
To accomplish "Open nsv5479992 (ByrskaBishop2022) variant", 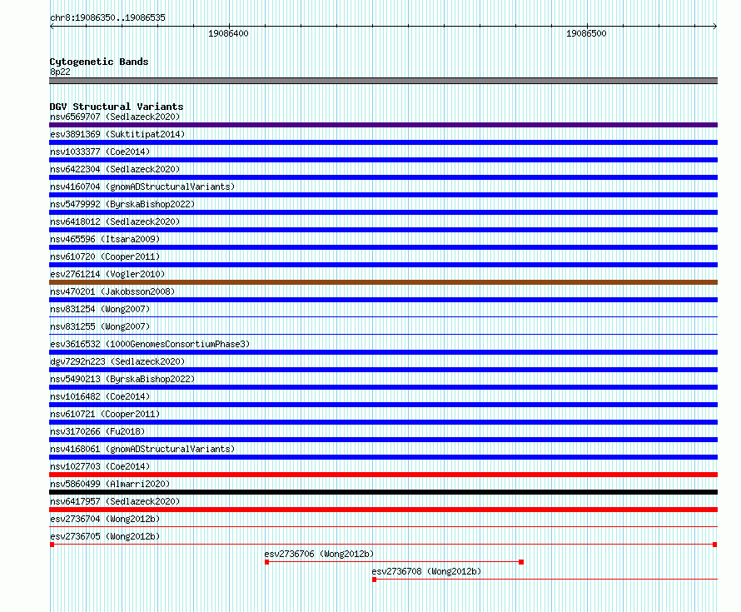I will pos(122,204).
